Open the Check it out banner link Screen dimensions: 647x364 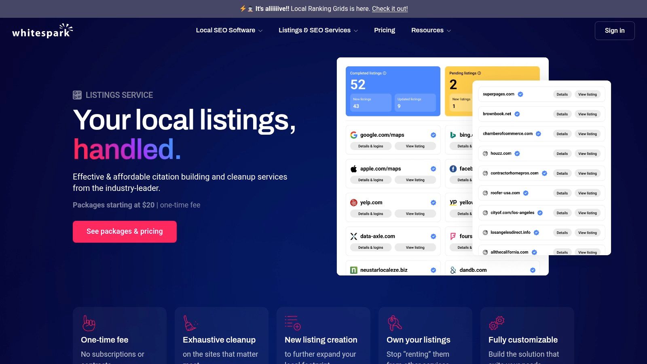(389, 8)
